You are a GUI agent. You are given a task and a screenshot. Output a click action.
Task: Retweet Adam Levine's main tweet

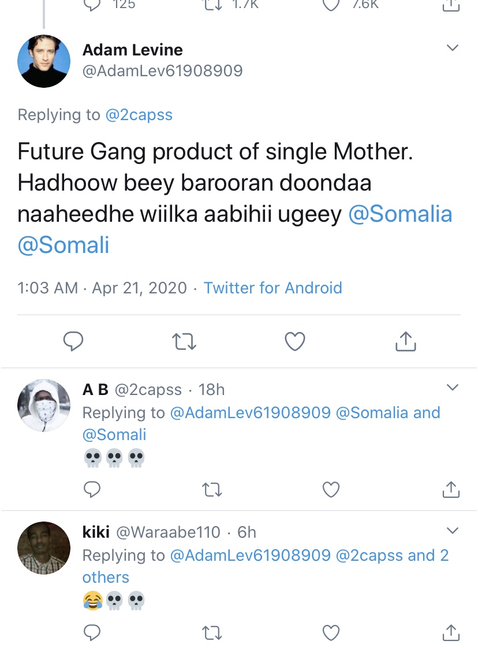point(185,342)
